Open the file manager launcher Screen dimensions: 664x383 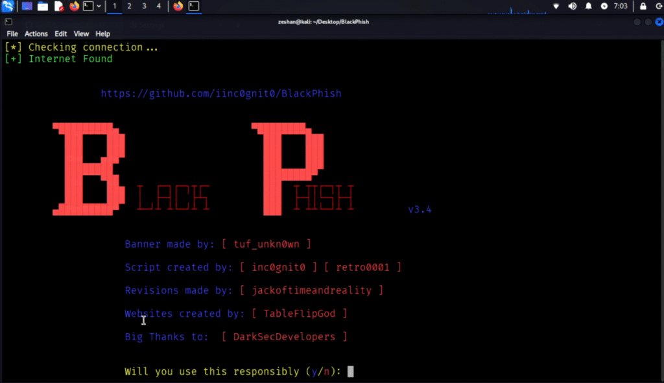click(x=42, y=6)
